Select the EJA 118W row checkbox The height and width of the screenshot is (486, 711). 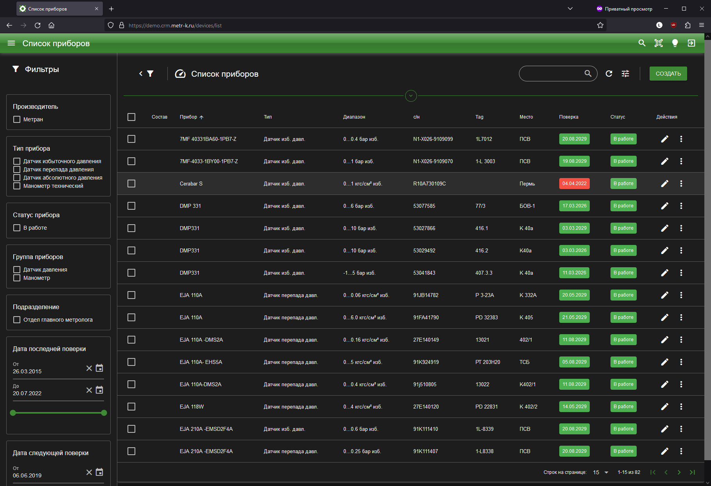131,407
